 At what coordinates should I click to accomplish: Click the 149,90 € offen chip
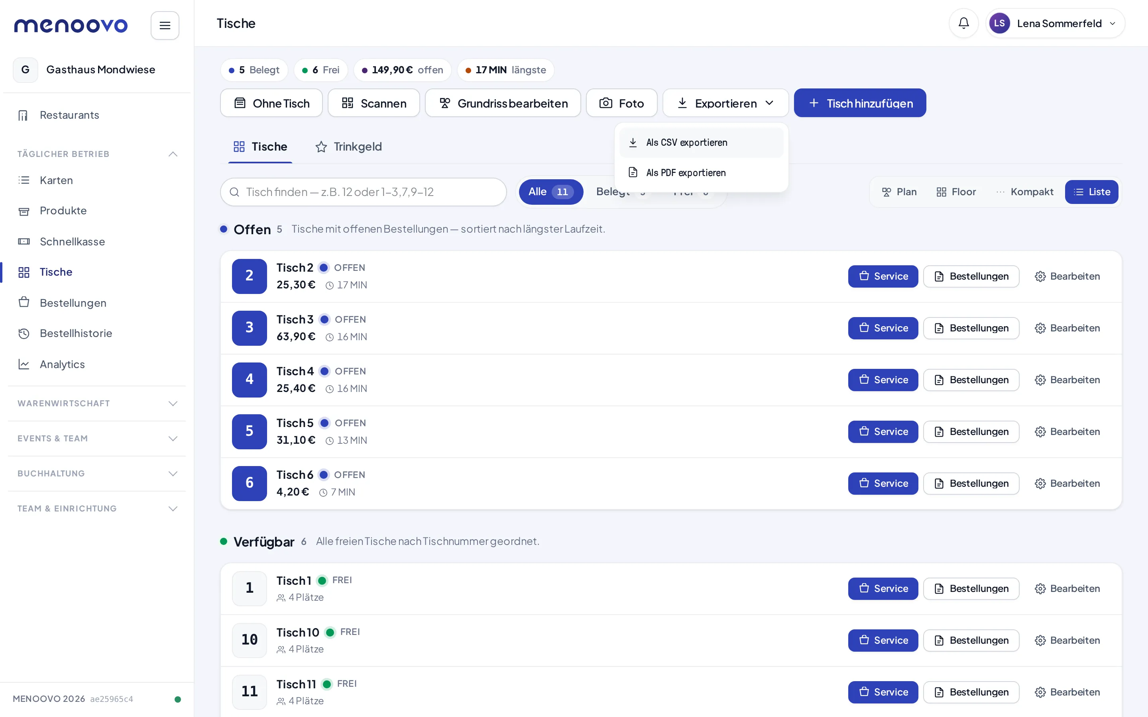tap(403, 70)
